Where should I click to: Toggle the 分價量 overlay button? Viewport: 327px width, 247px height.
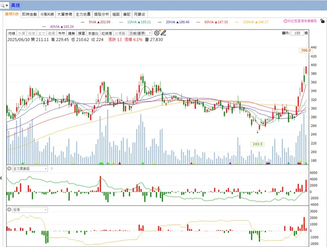pos(120,33)
